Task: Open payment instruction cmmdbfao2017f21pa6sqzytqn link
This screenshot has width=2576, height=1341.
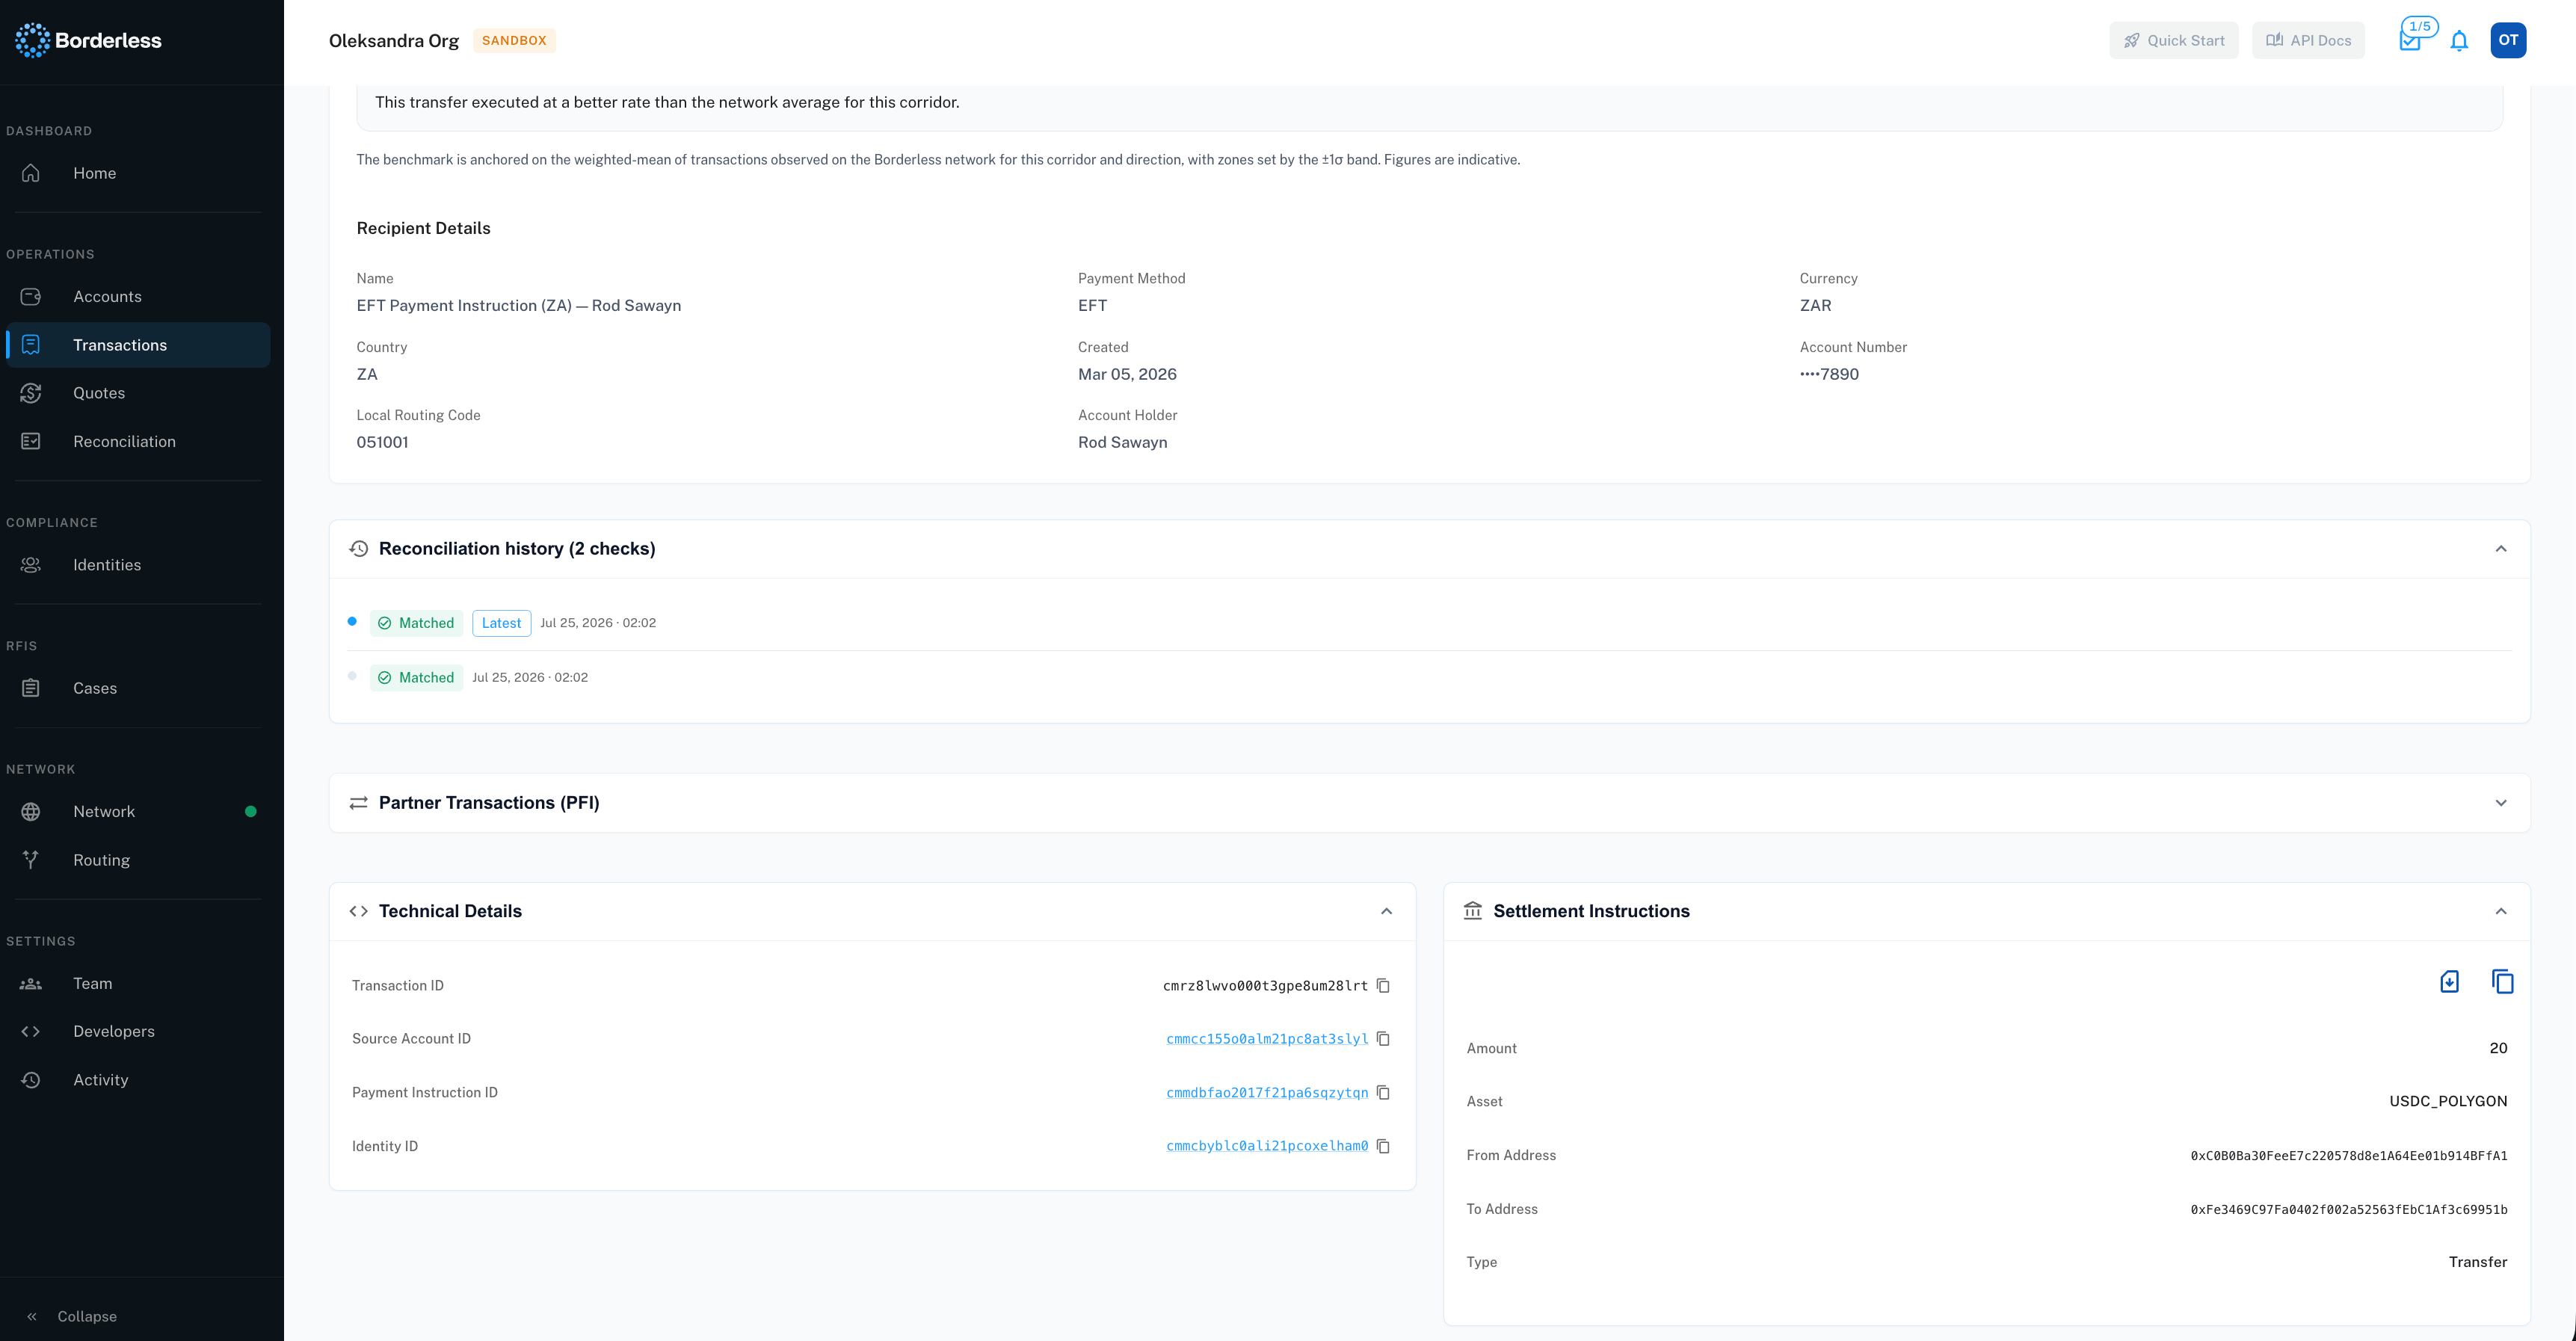Action: pos(1267,1093)
